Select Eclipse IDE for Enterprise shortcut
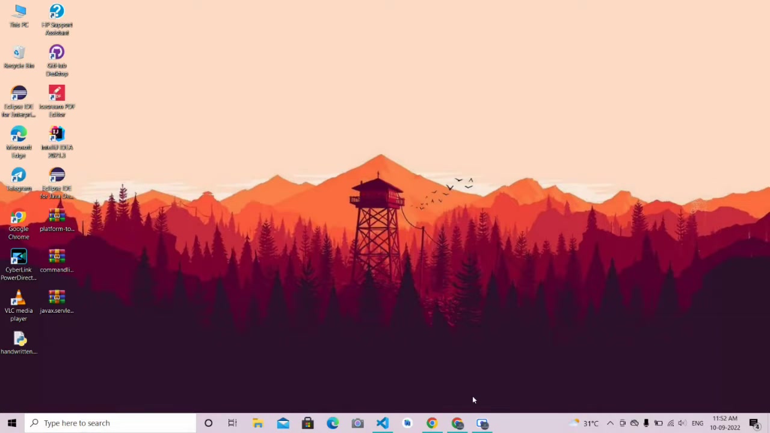The image size is (770, 433). pos(19,102)
